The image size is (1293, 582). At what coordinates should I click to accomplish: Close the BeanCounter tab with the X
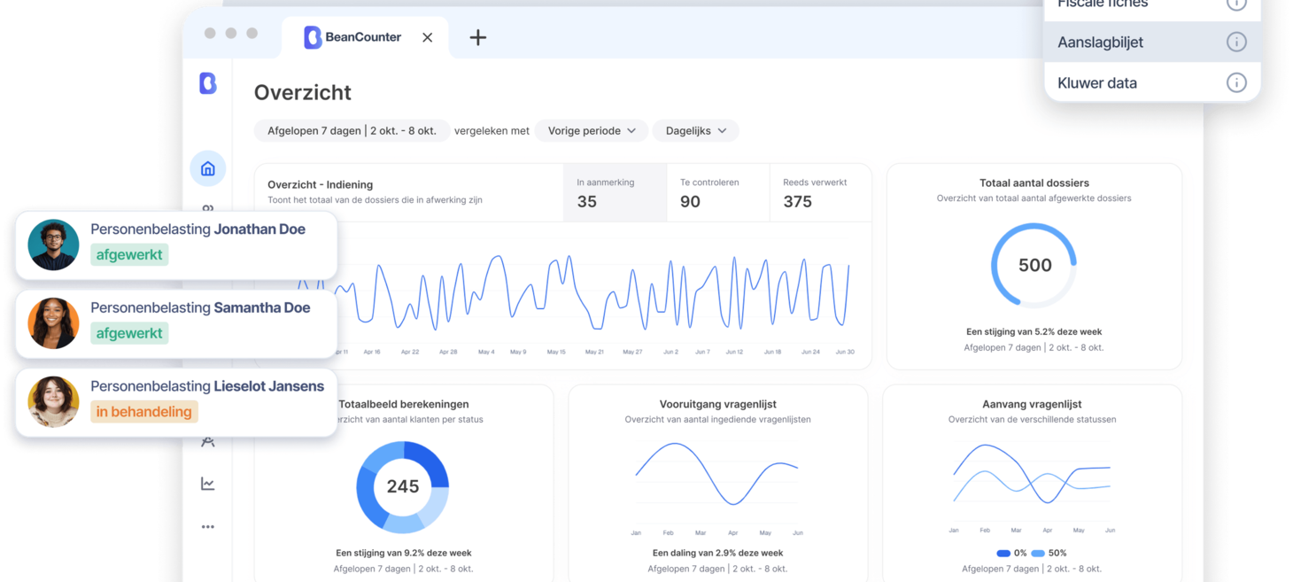(428, 37)
